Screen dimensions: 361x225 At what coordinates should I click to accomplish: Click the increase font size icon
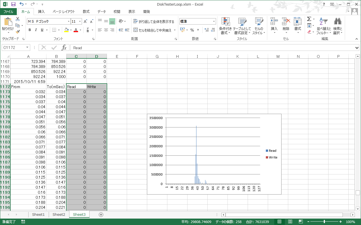[86, 22]
